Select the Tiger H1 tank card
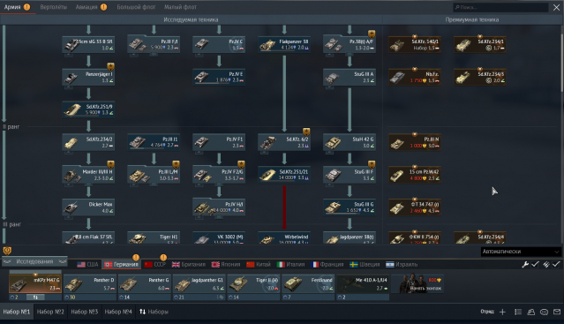Viewport: 564px width, 324px height. click(154, 237)
